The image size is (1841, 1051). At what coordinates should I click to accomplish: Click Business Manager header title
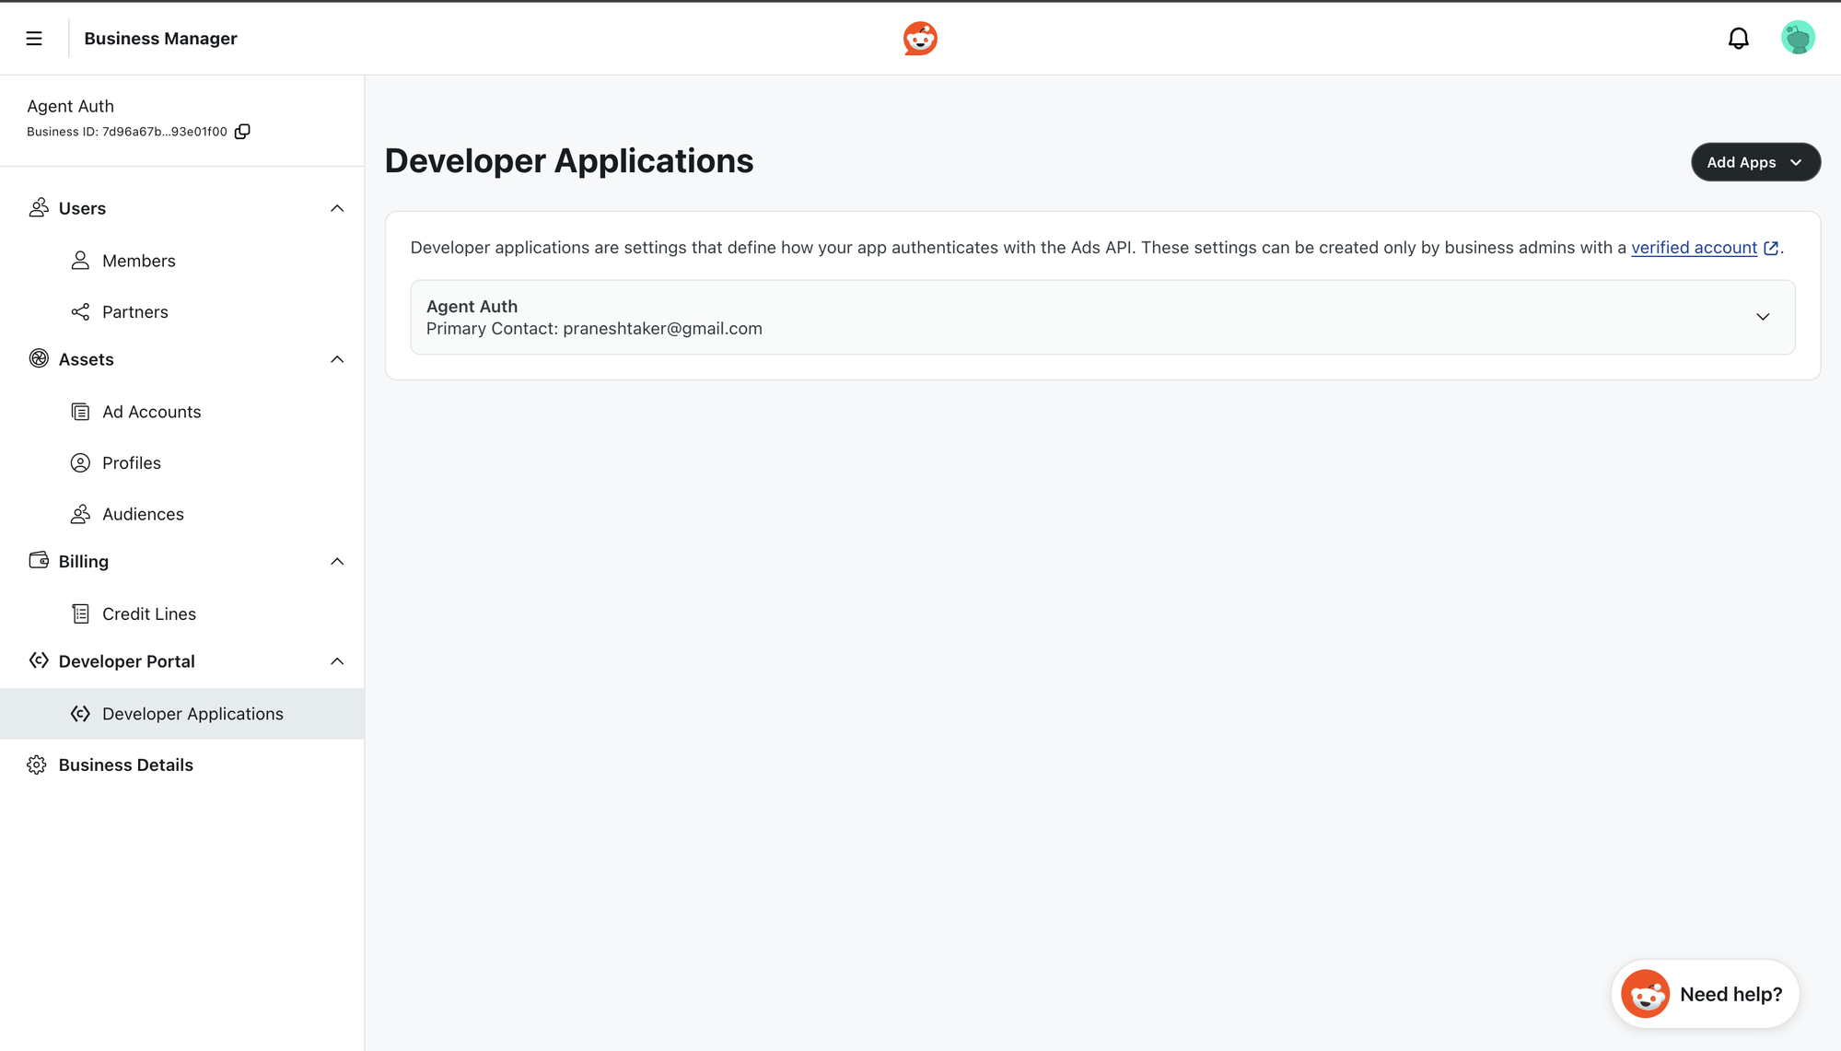(160, 39)
